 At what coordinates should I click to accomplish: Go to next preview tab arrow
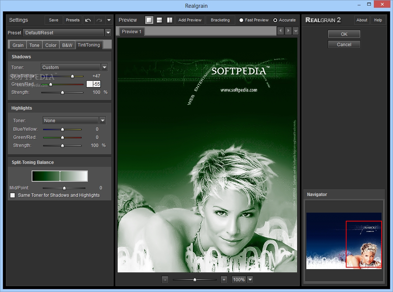[288, 31]
